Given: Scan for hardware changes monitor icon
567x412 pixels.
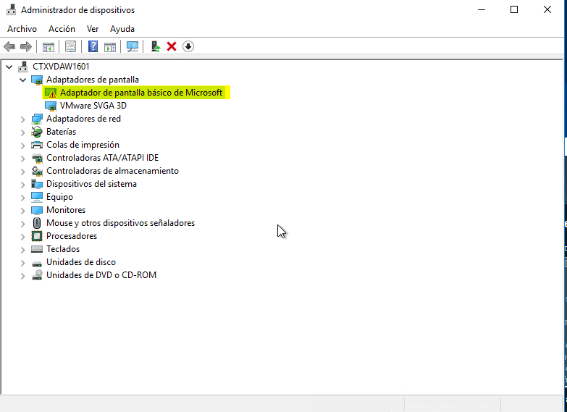Looking at the screenshot, I should click(x=133, y=46).
